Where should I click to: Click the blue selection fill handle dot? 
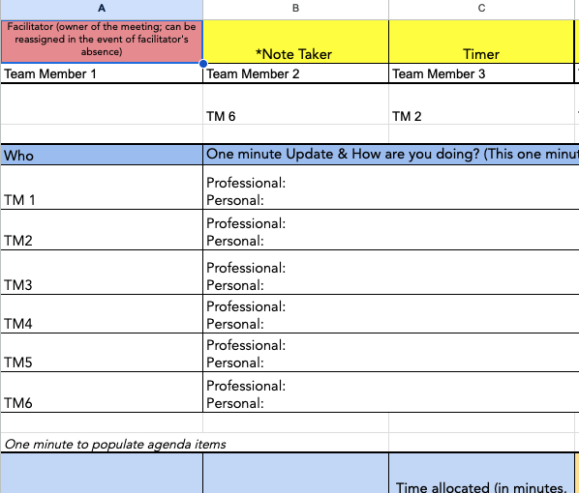[x=203, y=64]
